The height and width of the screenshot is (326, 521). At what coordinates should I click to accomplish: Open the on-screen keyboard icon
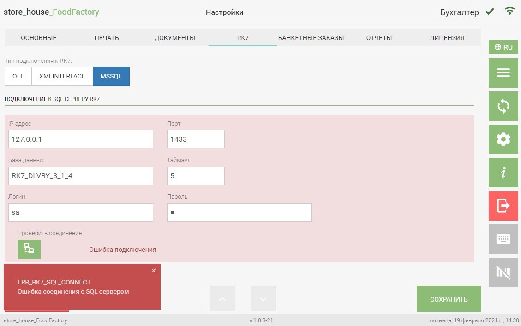click(x=503, y=239)
